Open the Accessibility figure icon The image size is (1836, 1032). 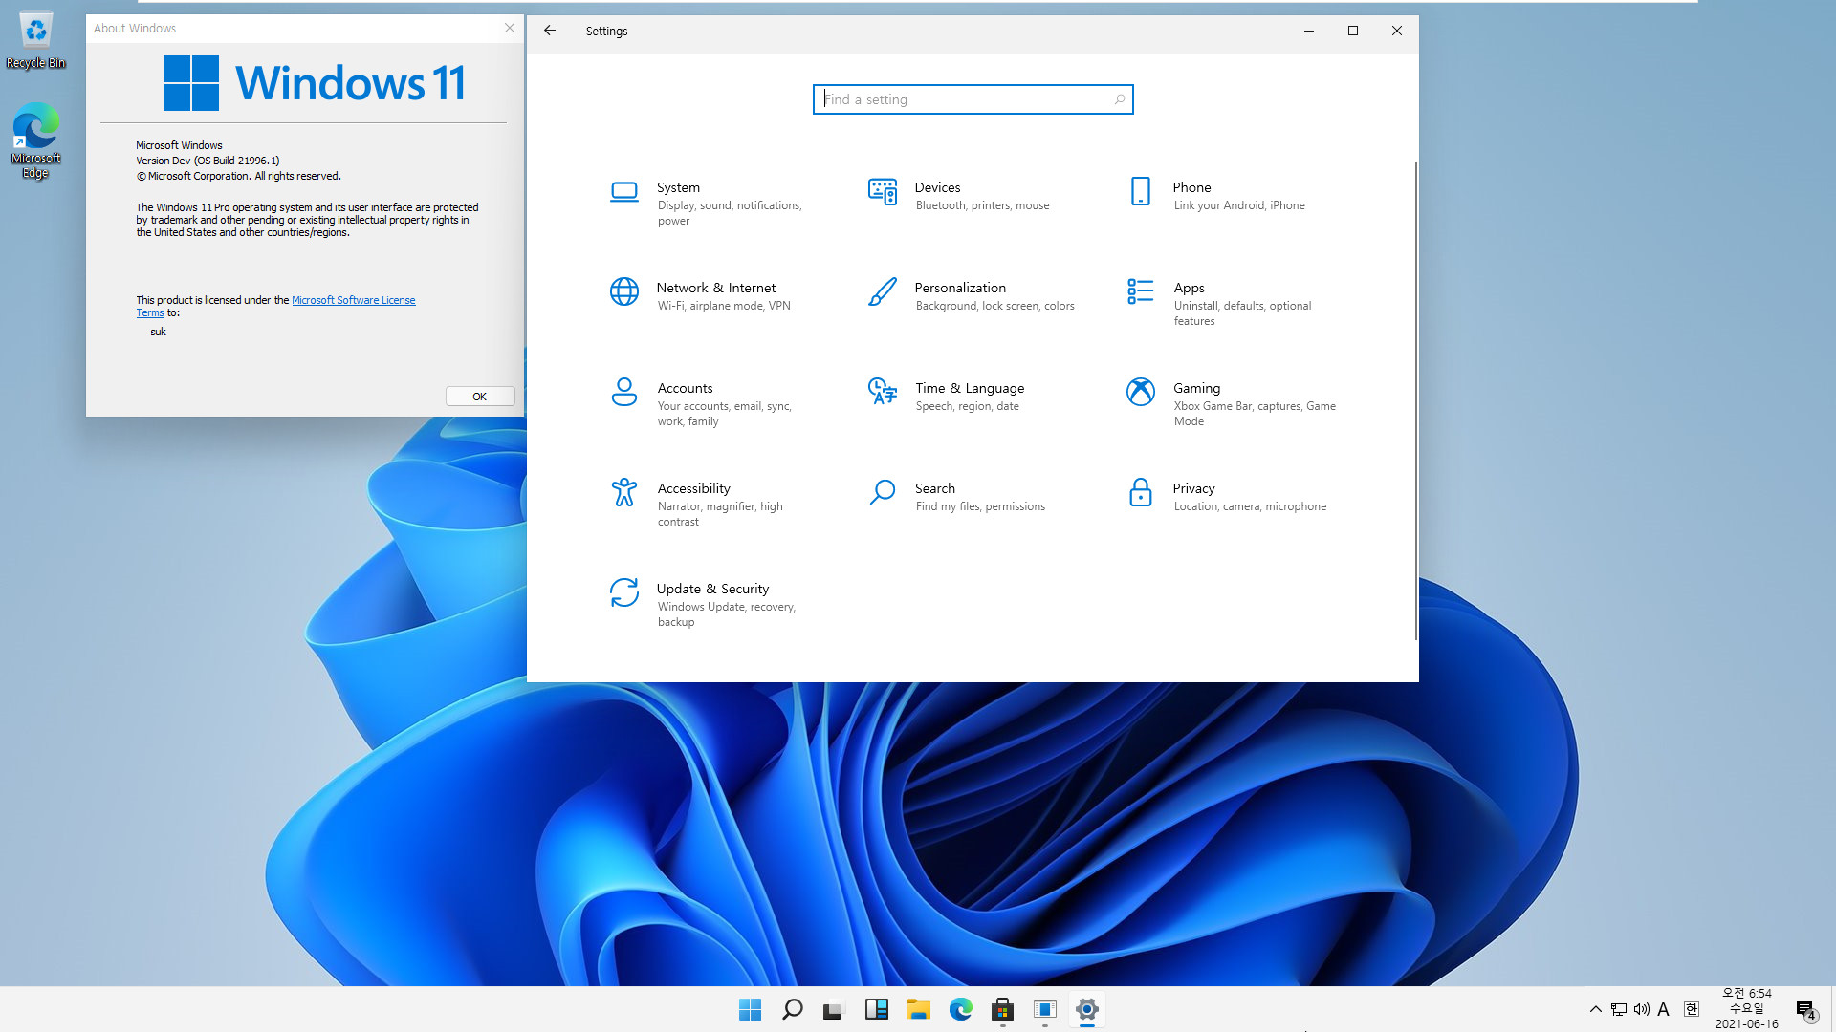pos(624,492)
